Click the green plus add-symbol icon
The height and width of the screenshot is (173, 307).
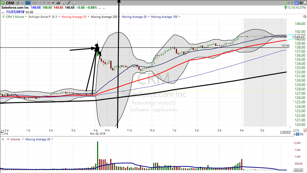(3, 3)
